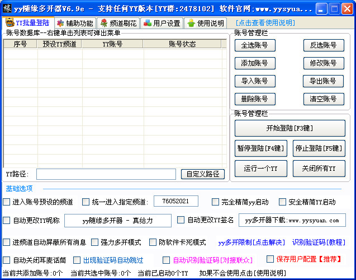
Task: Click status text 当前共添加账号:0个
Action: (x=32, y=273)
